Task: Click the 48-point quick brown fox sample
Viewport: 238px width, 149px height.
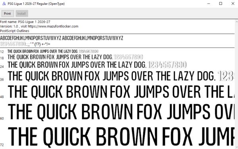Action: (x=121, y=92)
